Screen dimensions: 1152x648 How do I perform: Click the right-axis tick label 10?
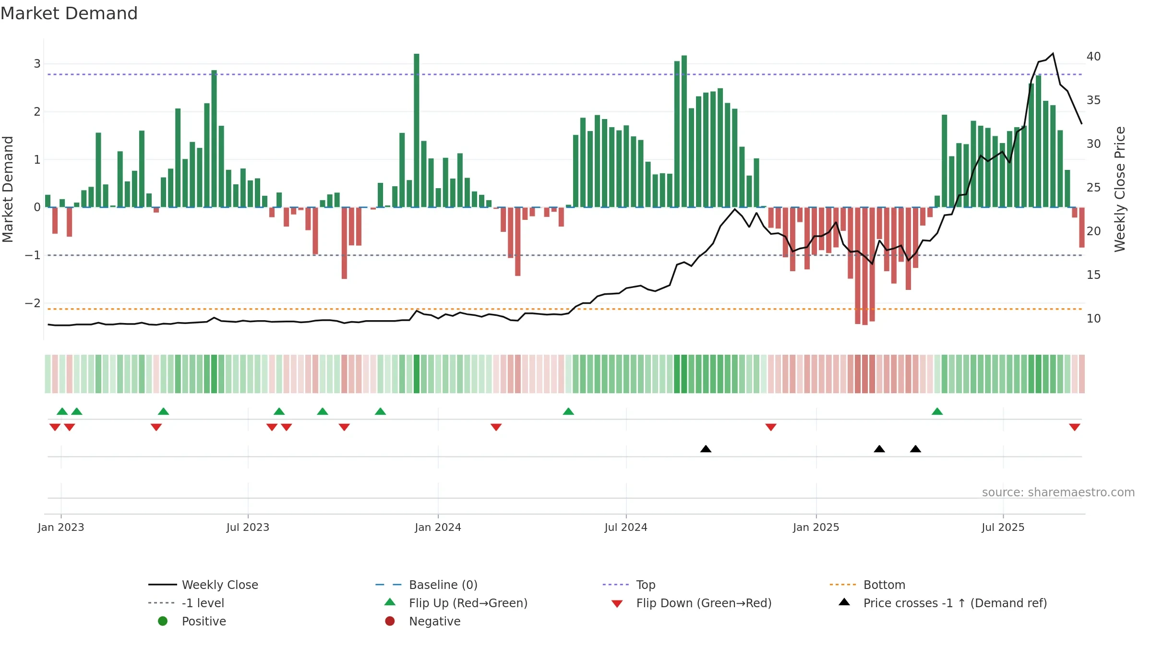[1093, 319]
